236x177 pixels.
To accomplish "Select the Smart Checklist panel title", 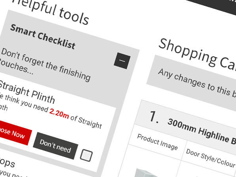I will [42, 37].
